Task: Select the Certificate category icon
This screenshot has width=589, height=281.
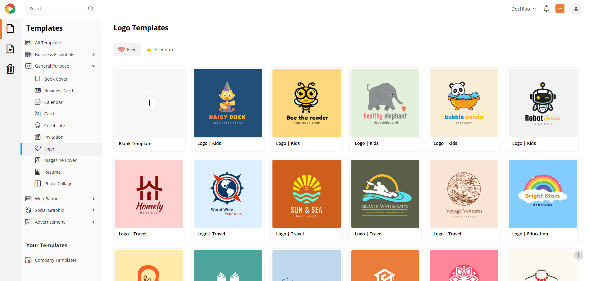Action: tap(38, 125)
